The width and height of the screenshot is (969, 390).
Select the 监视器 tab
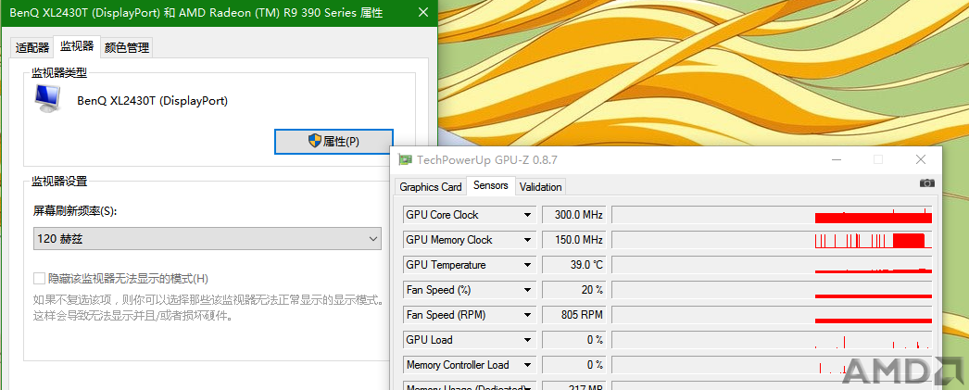pyautogui.click(x=77, y=45)
